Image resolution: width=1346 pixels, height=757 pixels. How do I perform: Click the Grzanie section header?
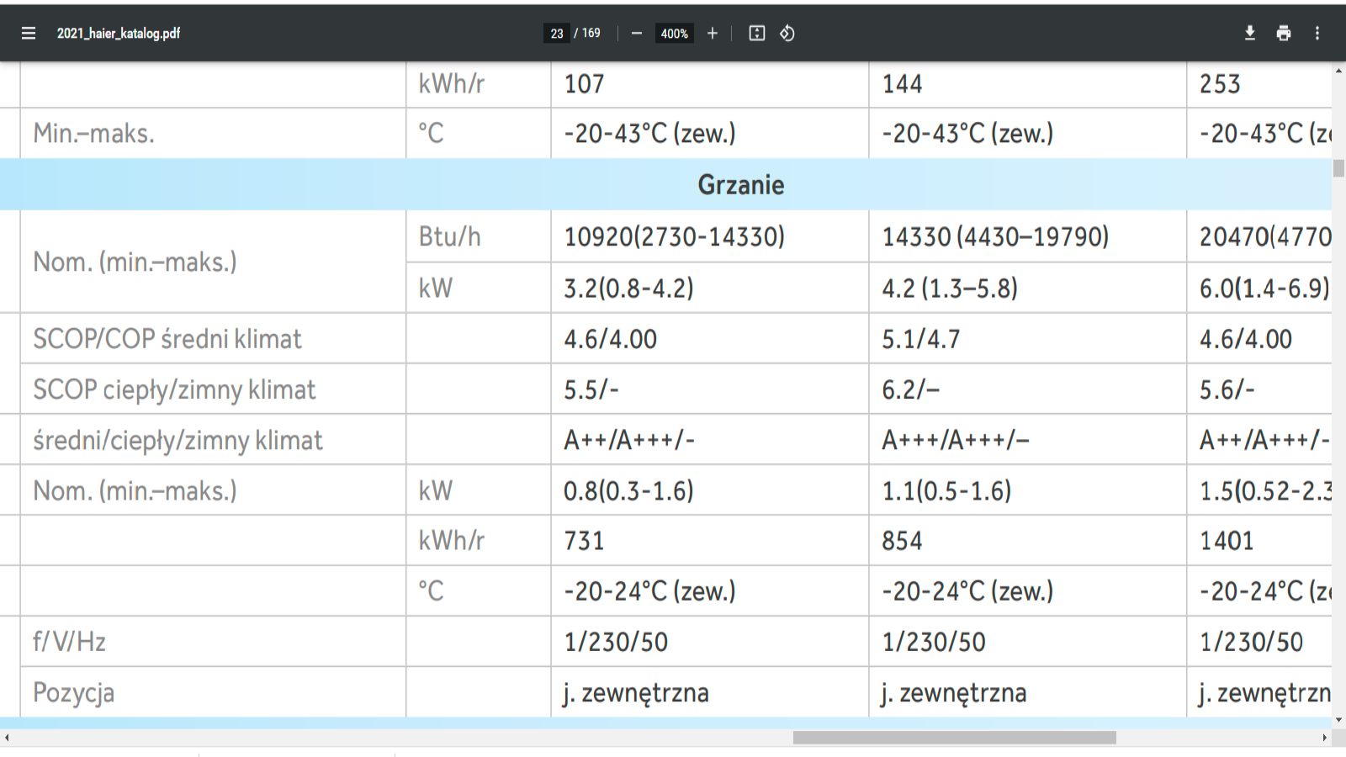740,185
